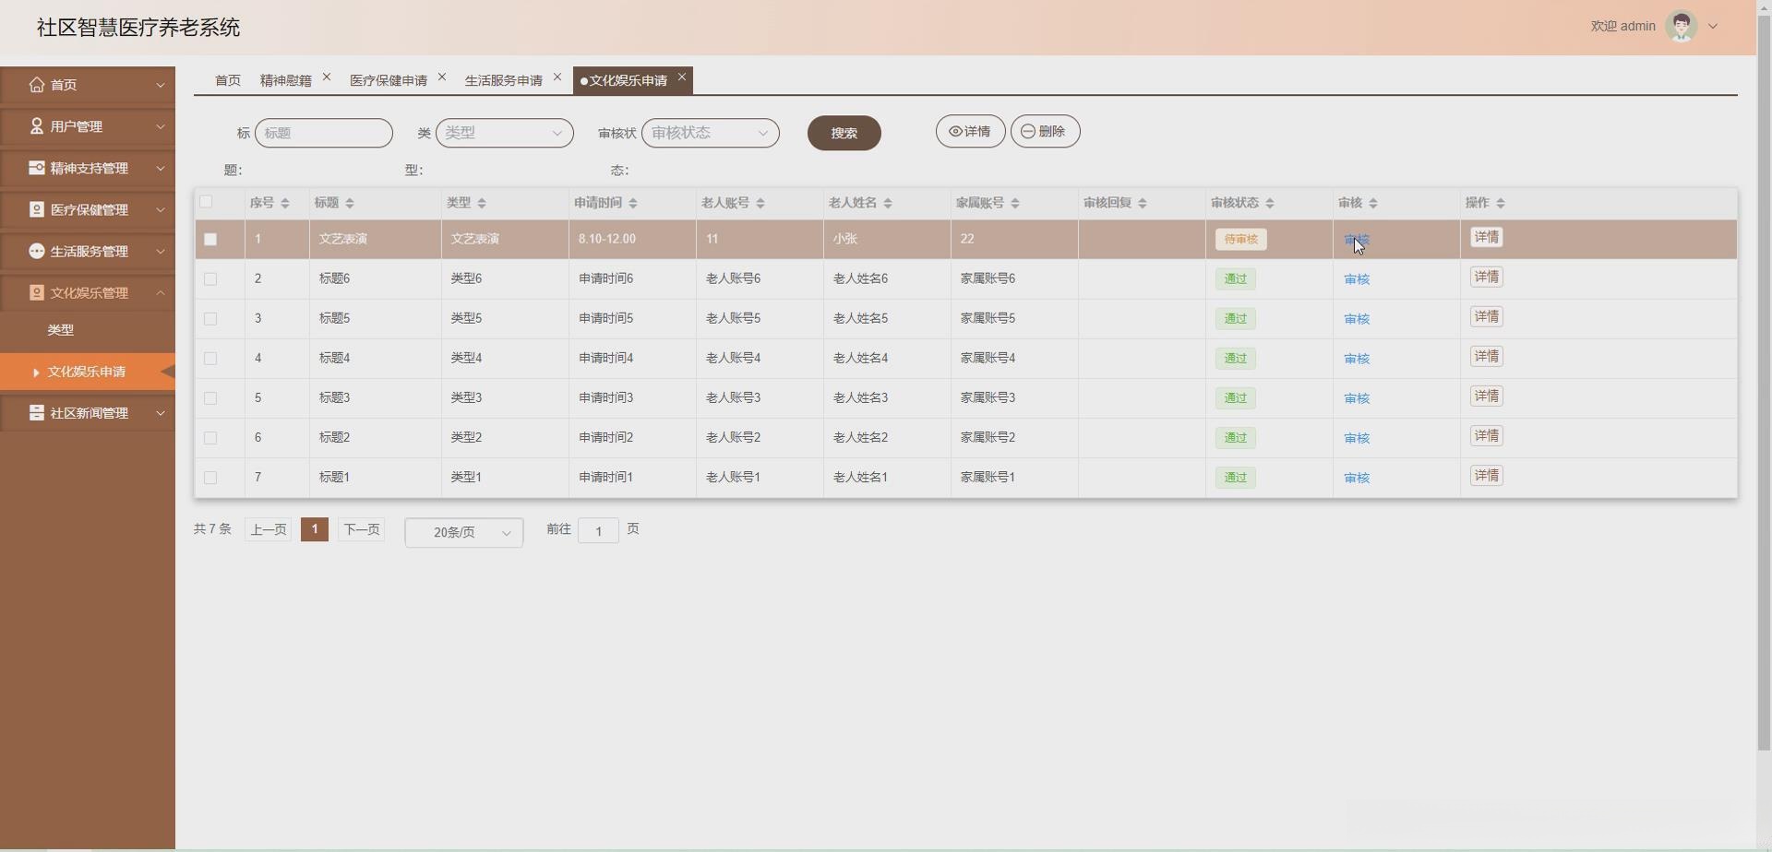Open the 20条/页 page size dropdown
This screenshot has width=1772, height=852.
tap(464, 532)
